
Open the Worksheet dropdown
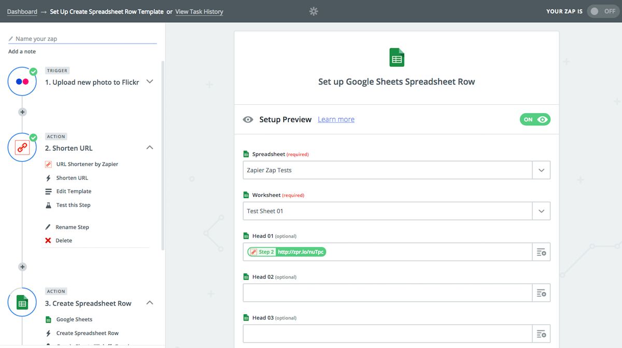[x=541, y=211]
